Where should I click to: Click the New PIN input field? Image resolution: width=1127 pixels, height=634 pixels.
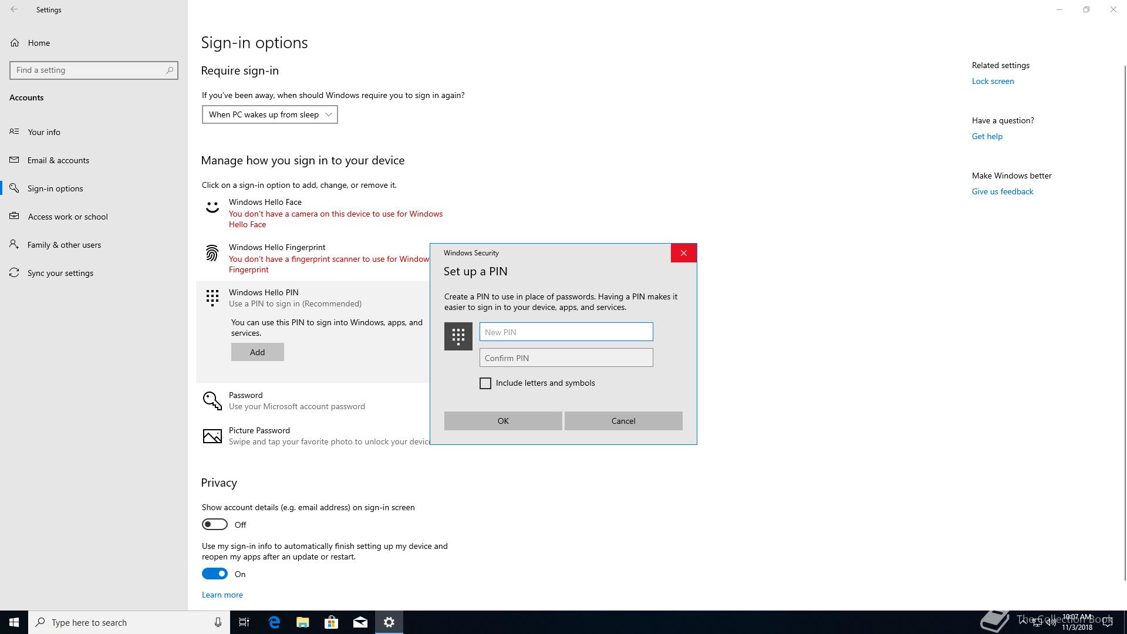pyautogui.click(x=566, y=332)
